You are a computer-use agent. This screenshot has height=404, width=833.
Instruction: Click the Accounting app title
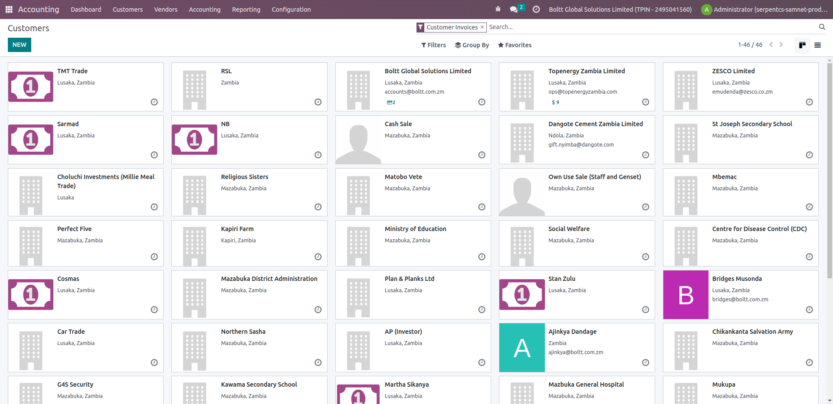tap(39, 9)
